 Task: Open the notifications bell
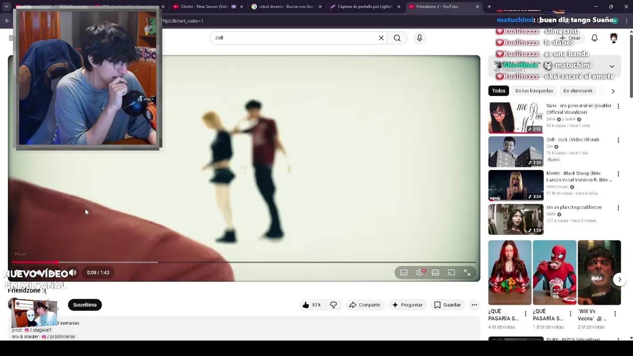click(x=594, y=38)
